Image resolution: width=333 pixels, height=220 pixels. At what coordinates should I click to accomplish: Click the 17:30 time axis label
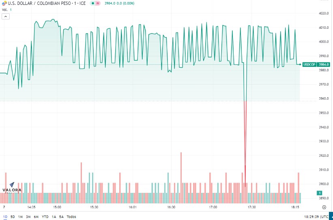coord(251,207)
